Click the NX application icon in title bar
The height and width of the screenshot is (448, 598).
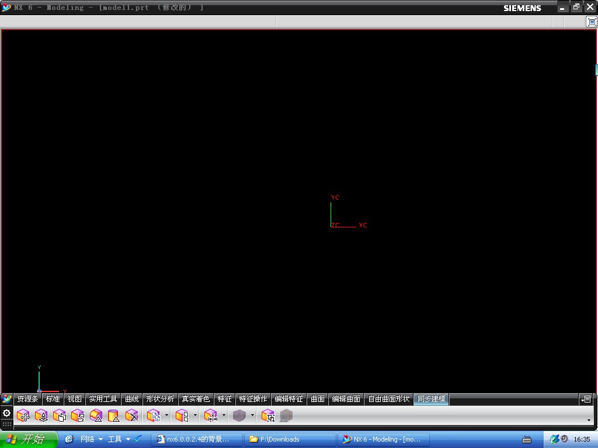tap(6, 7)
